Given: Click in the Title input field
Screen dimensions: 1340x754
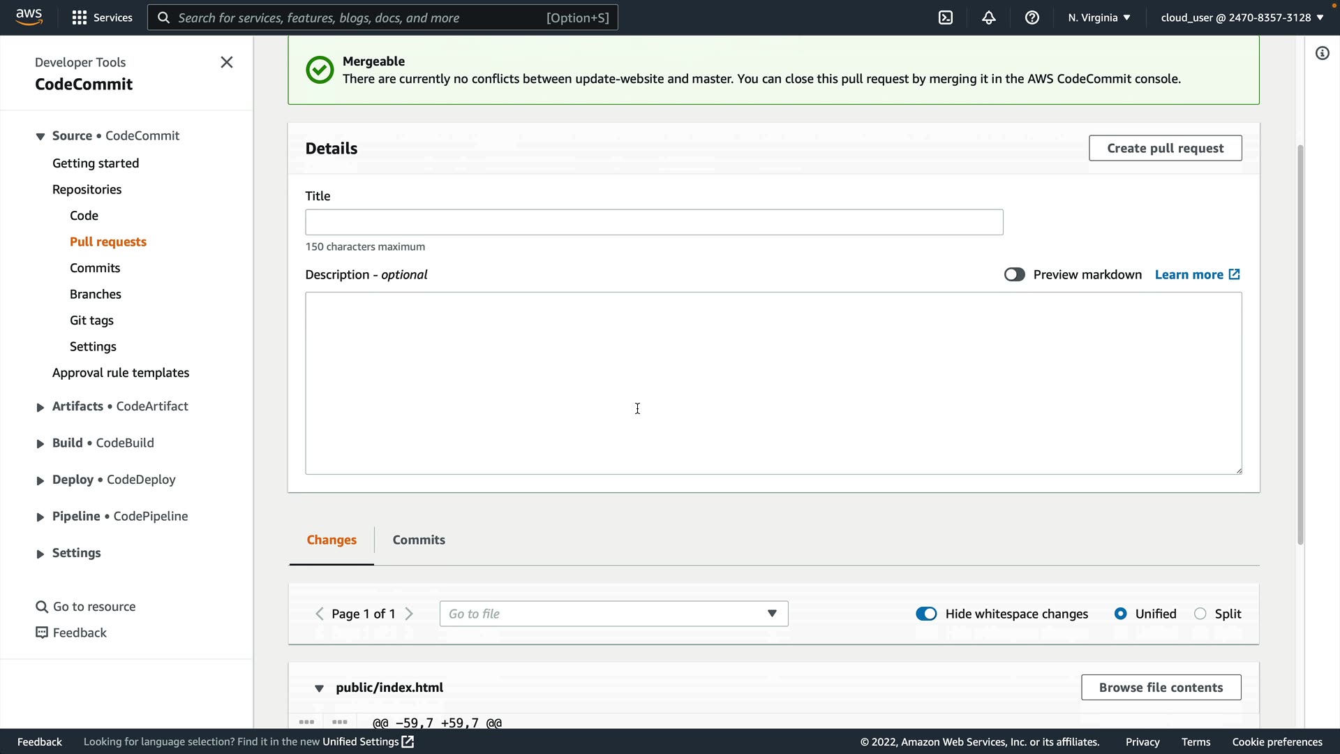Looking at the screenshot, I should coord(654,222).
